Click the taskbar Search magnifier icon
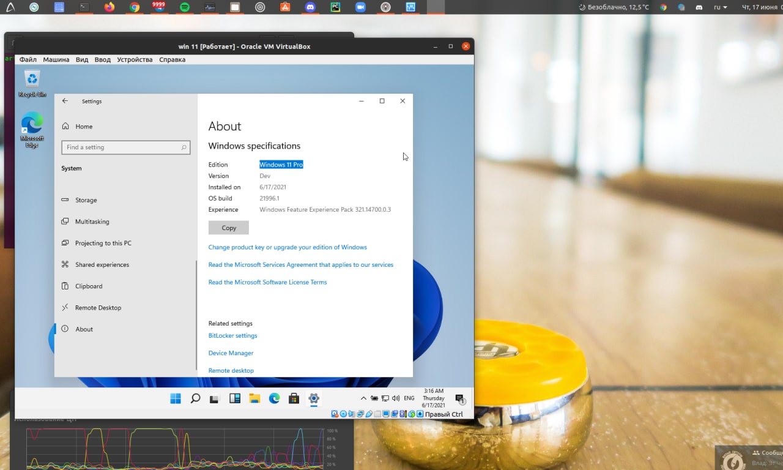 click(x=195, y=398)
